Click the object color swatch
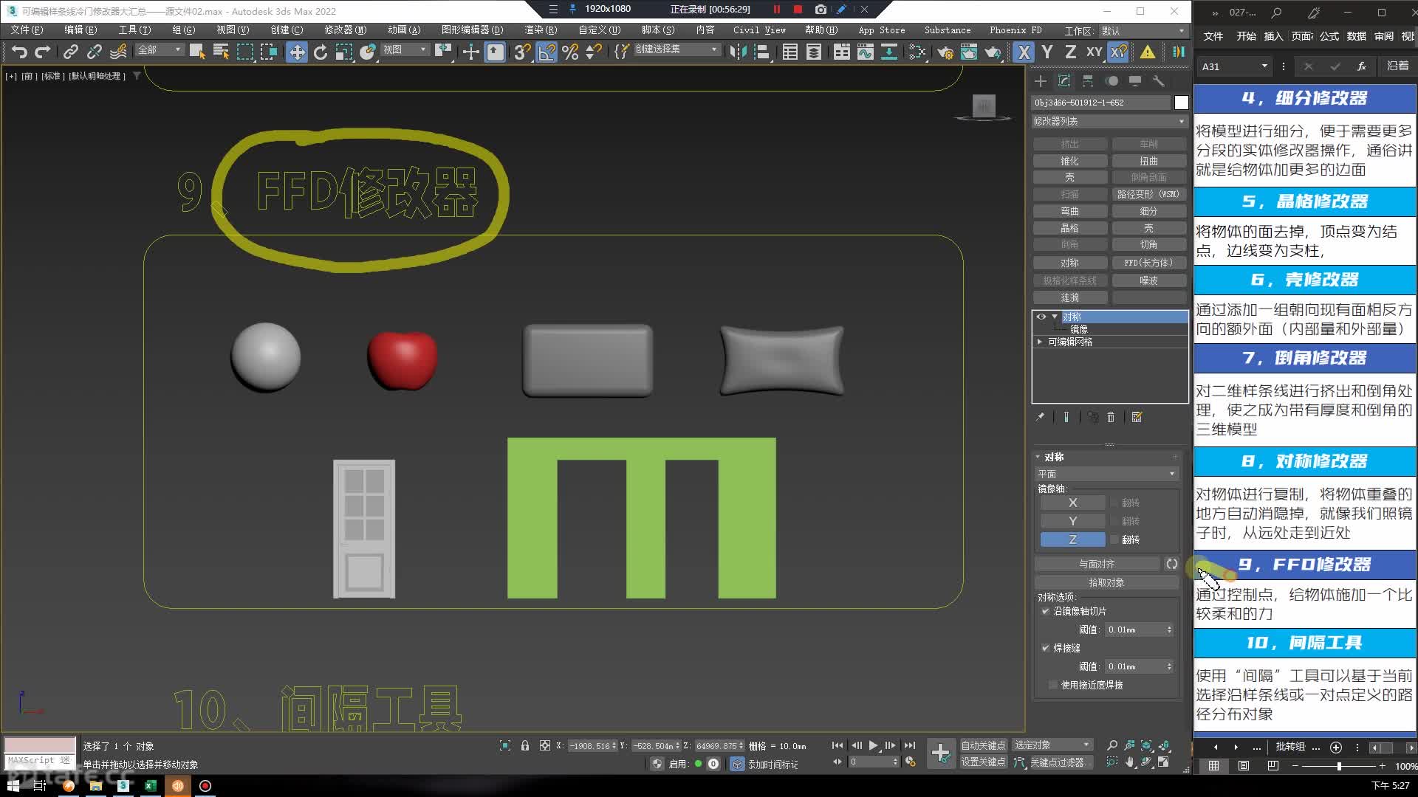The height and width of the screenshot is (797, 1418). pyautogui.click(x=1182, y=103)
